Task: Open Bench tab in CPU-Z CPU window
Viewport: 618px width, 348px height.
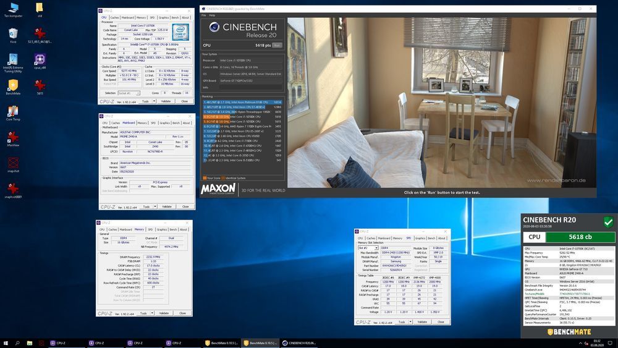Action: click(x=175, y=17)
